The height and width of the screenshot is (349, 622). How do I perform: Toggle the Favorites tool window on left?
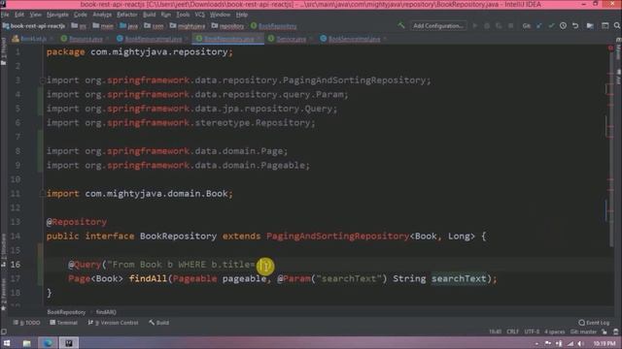point(3,295)
